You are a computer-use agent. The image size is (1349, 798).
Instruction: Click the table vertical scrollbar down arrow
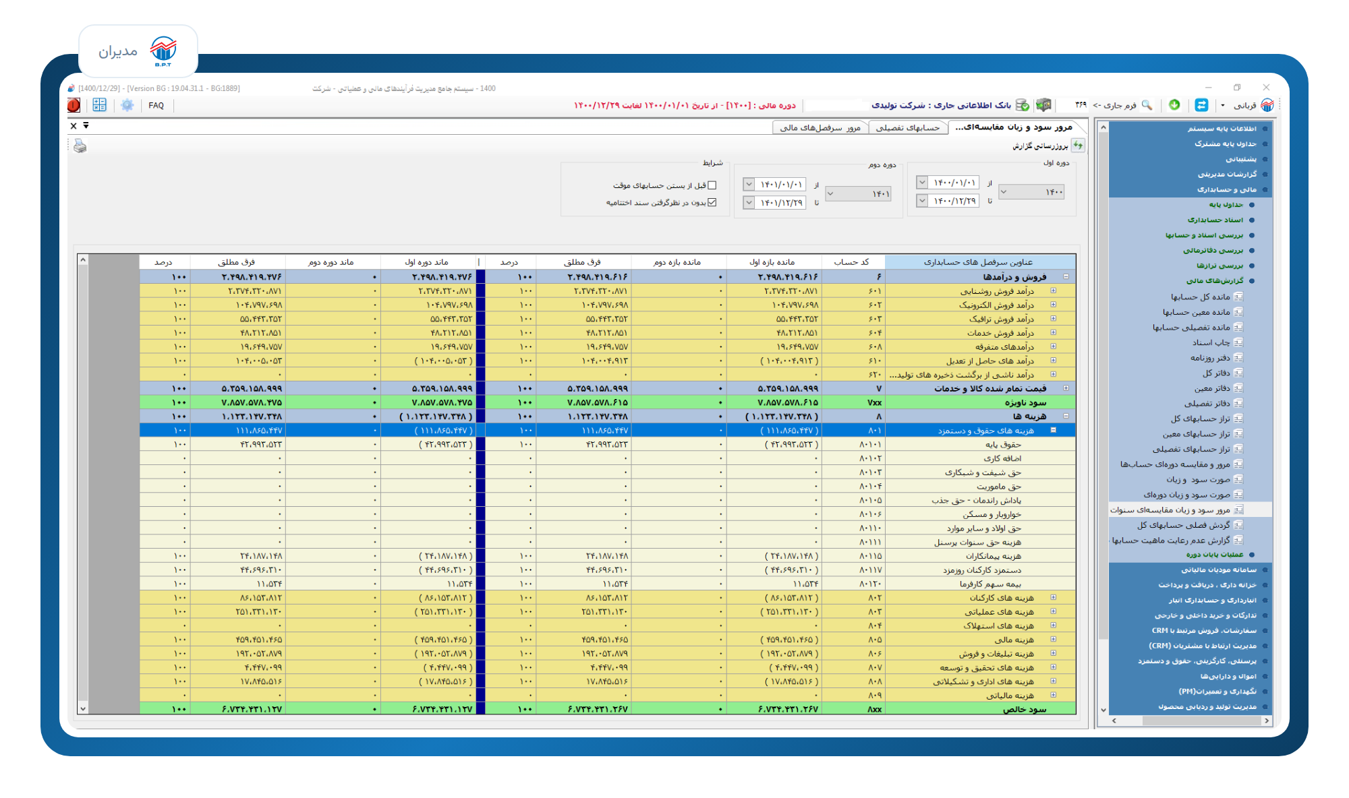(x=83, y=708)
